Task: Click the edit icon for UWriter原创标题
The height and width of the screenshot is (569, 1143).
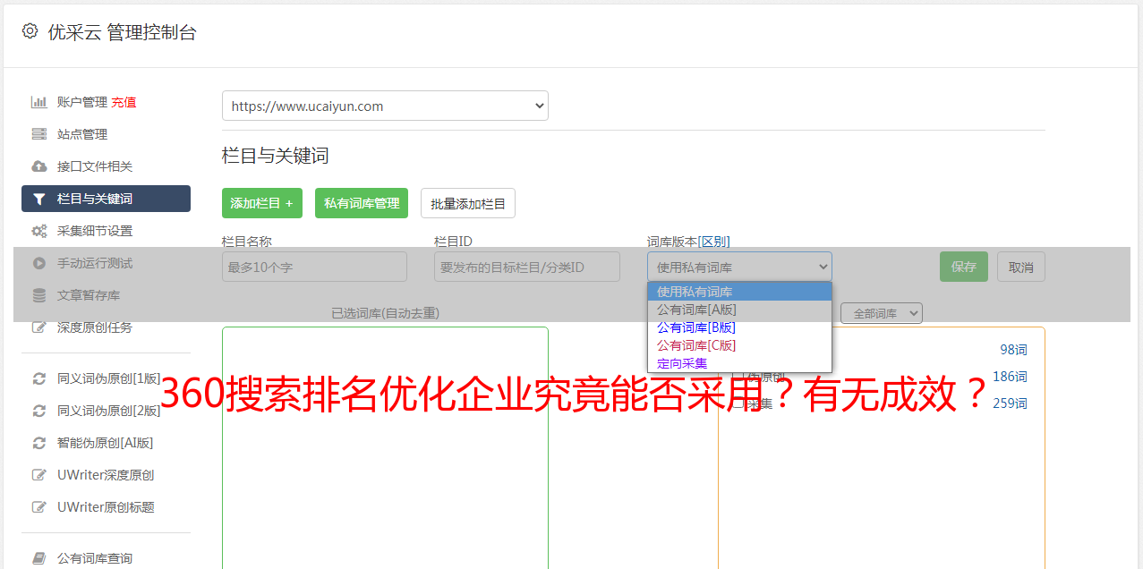Action: (x=38, y=507)
